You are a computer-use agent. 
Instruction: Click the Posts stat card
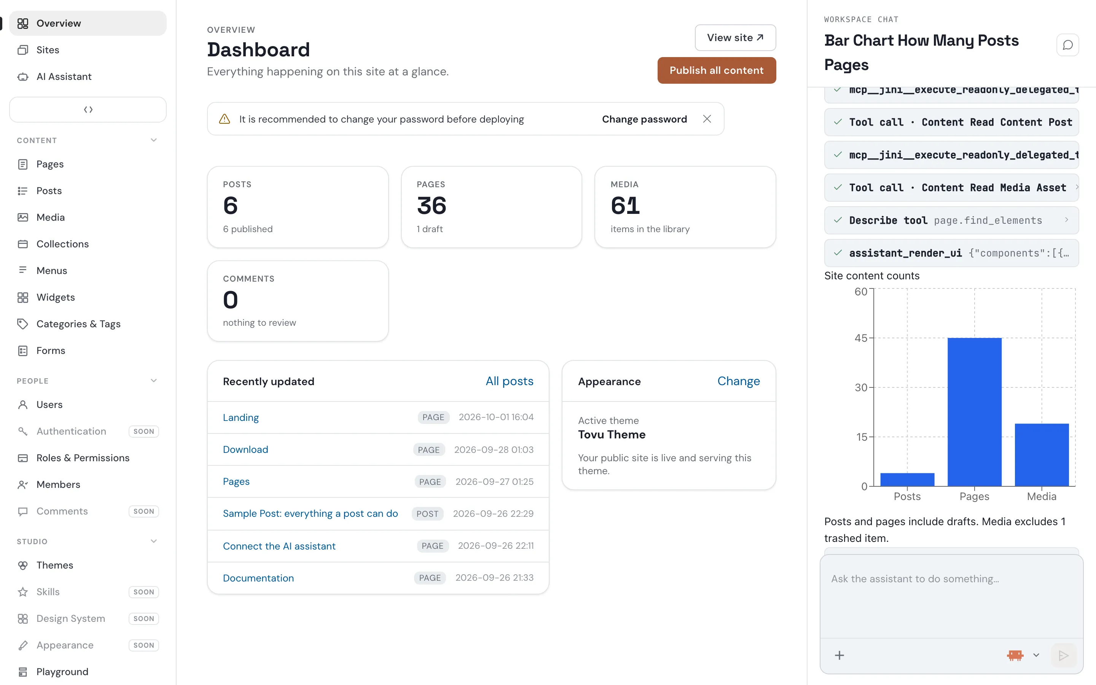tap(298, 207)
